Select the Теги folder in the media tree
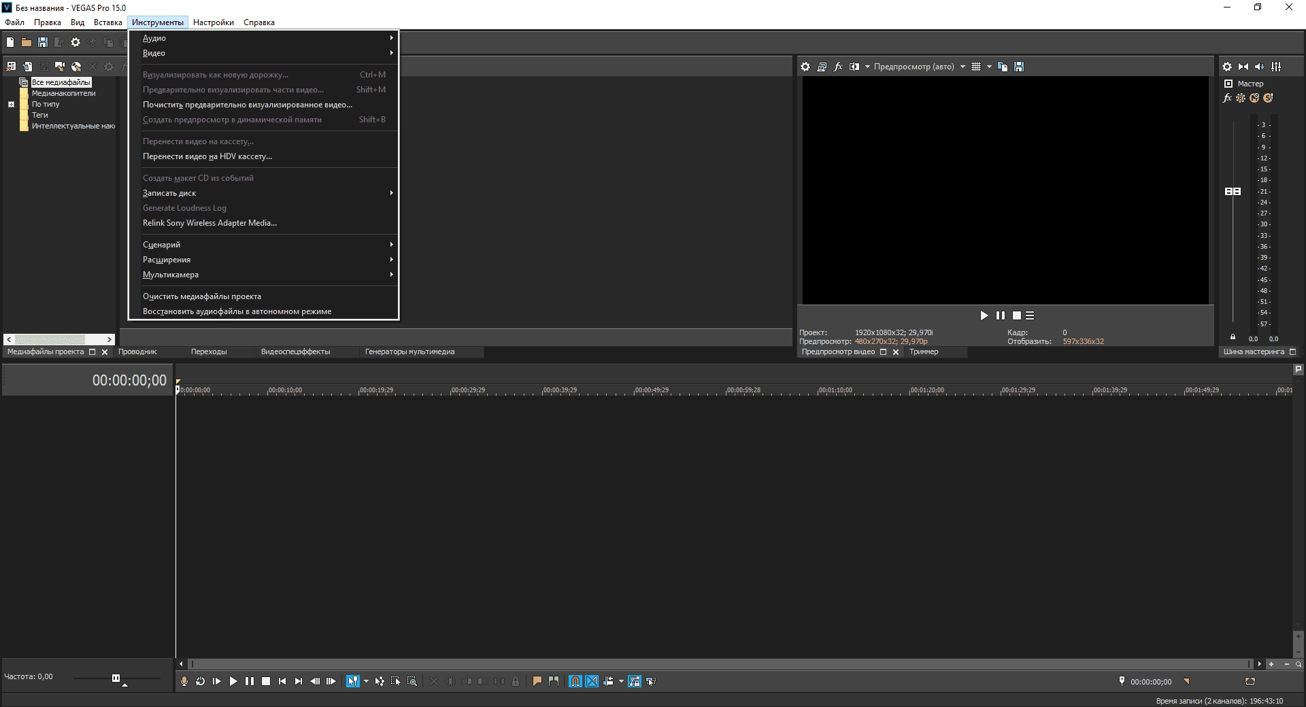 tap(39, 116)
